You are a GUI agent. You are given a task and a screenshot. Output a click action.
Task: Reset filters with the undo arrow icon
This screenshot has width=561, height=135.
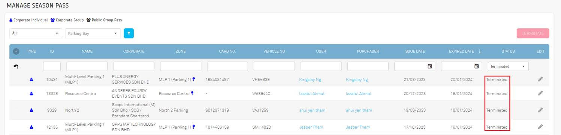(16, 66)
